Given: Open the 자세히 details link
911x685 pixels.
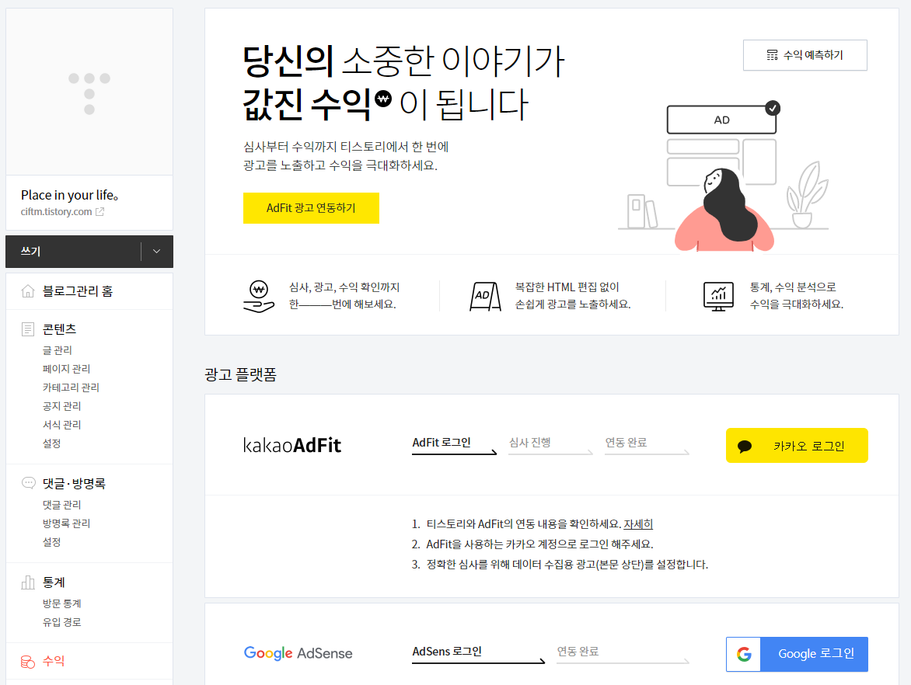Looking at the screenshot, I should [x=638, y=524].
